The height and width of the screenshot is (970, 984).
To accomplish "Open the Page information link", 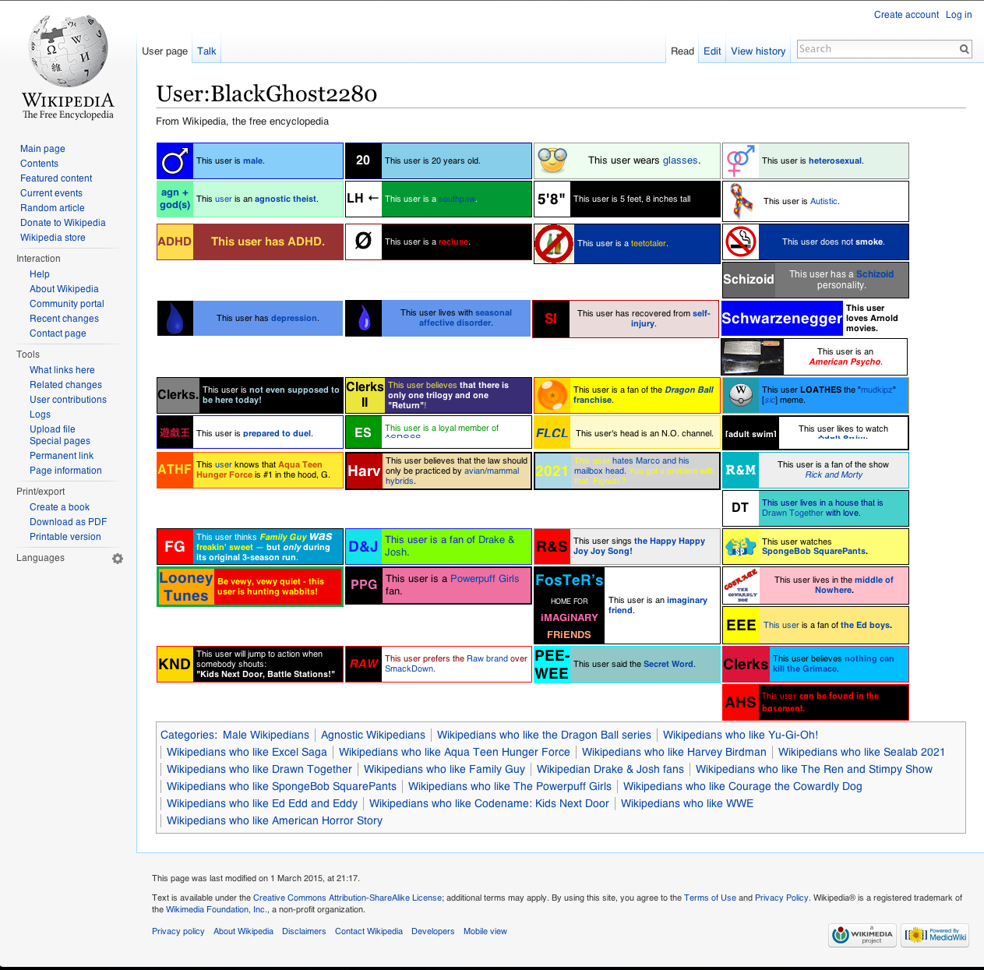I will pos(65,471).
